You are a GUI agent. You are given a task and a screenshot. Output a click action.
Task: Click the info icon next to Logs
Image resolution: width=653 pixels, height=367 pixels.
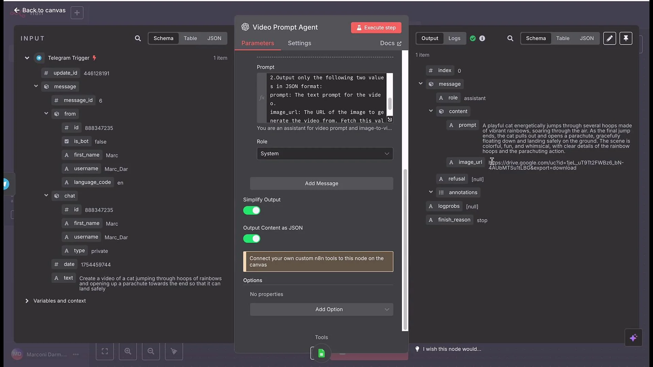pos(482,38)
